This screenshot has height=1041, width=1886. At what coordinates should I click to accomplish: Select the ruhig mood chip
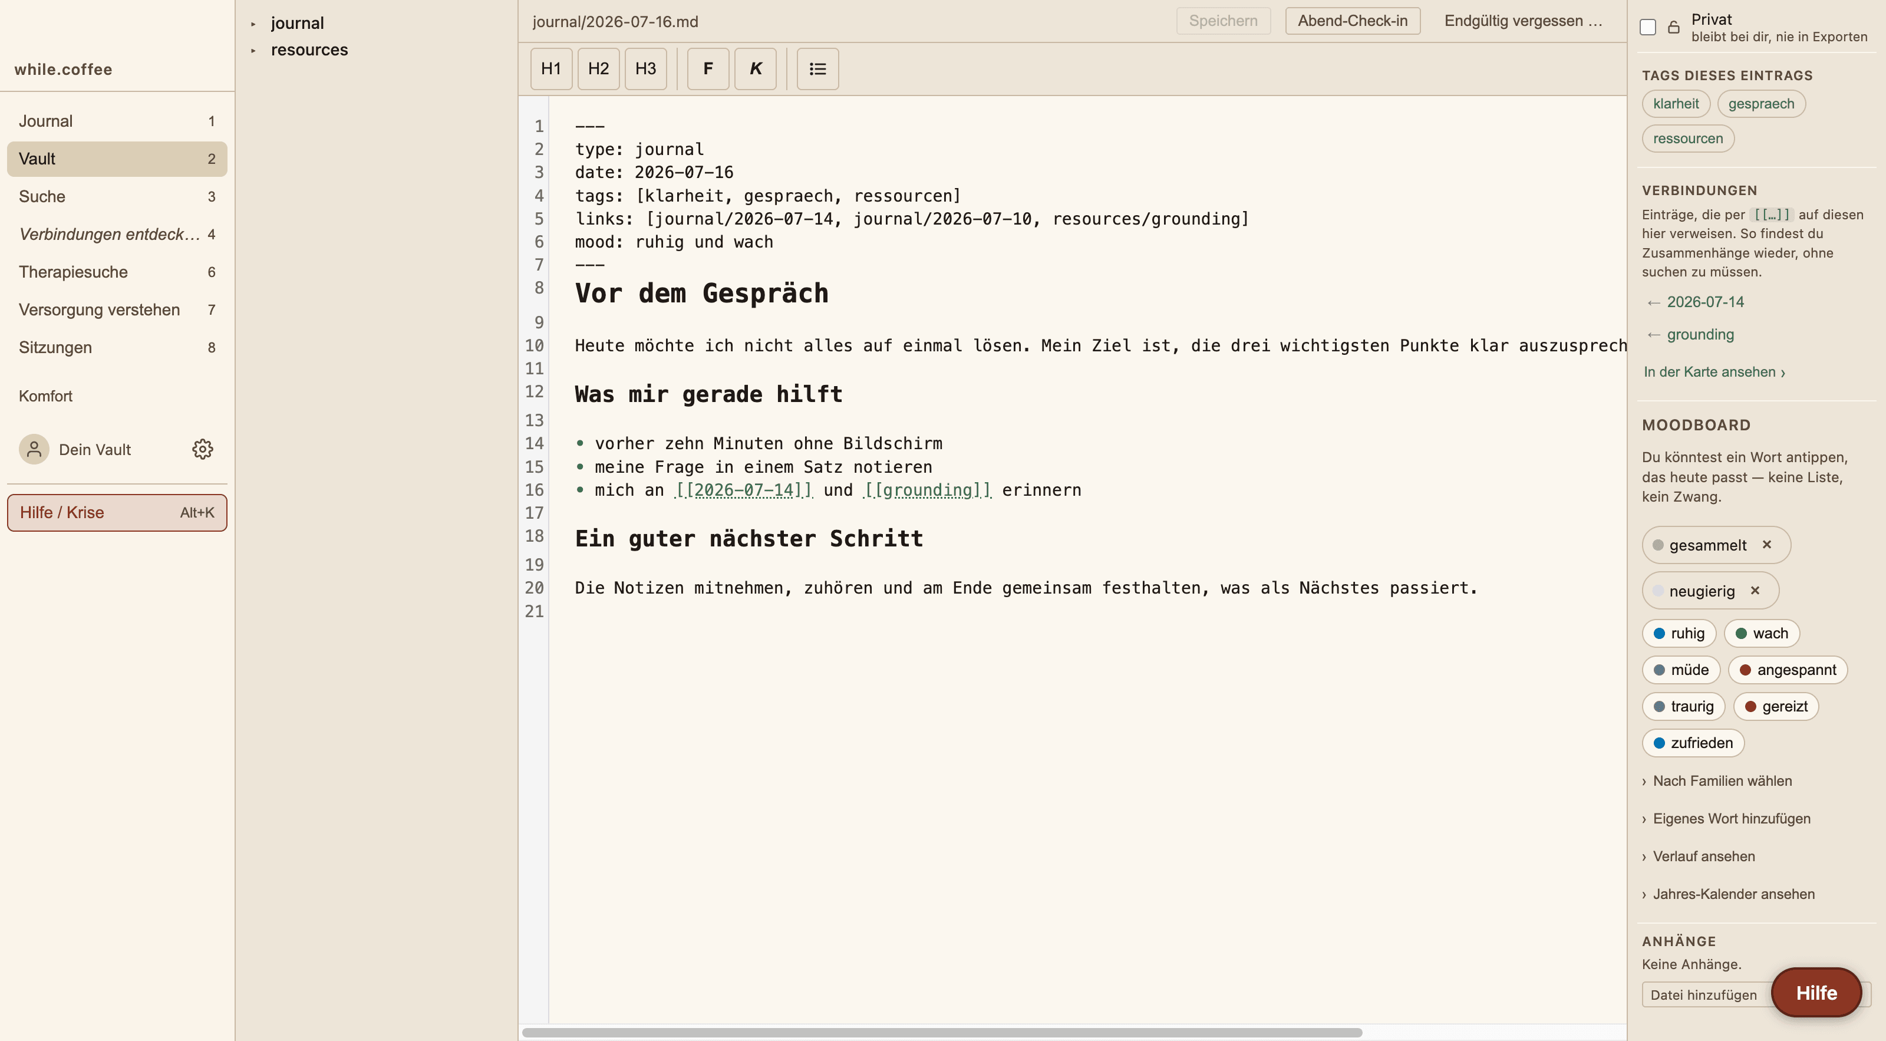point(1679,633)
